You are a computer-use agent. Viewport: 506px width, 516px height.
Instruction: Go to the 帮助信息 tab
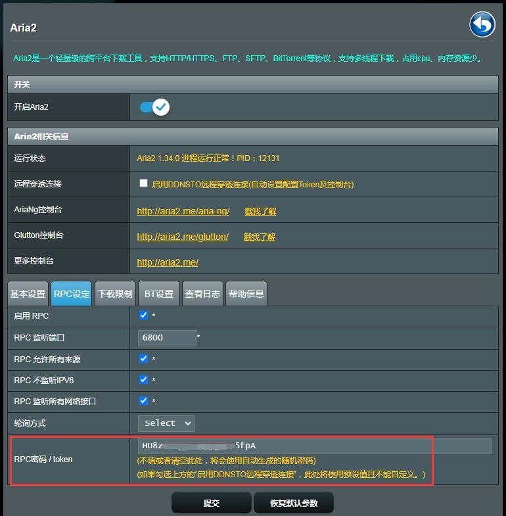click(x=246, y=294)
